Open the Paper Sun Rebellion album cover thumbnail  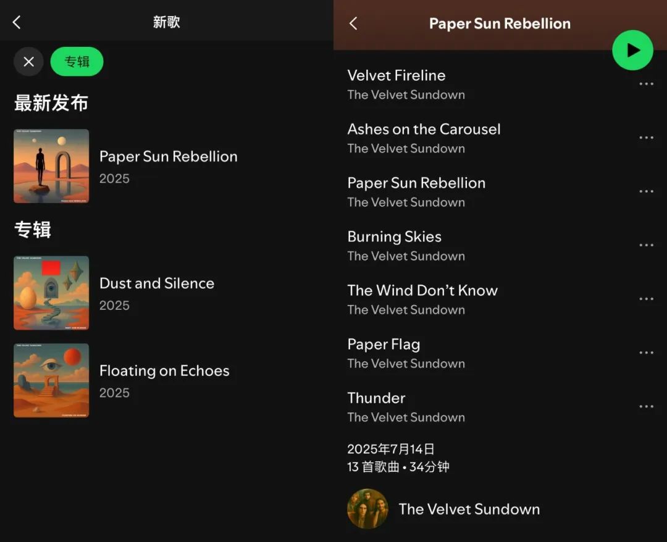pos(51,166)
